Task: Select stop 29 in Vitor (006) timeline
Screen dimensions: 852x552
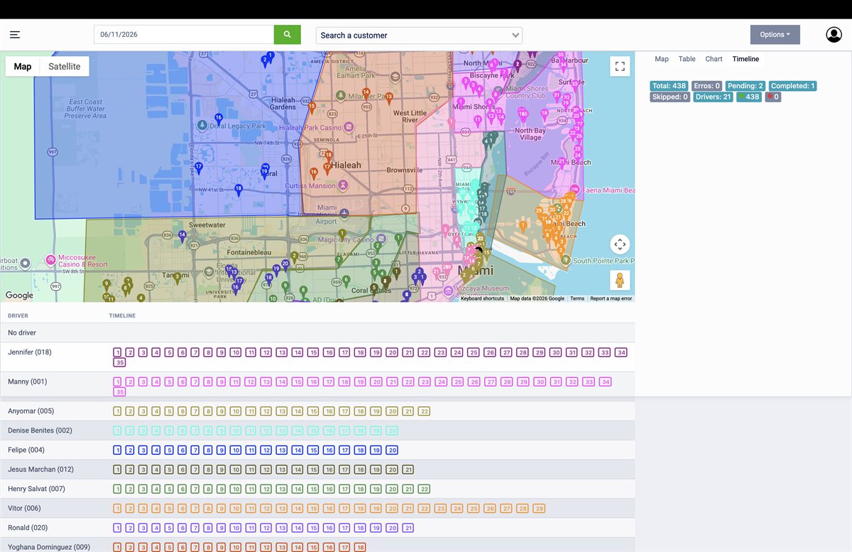Action: pos(539,509)
